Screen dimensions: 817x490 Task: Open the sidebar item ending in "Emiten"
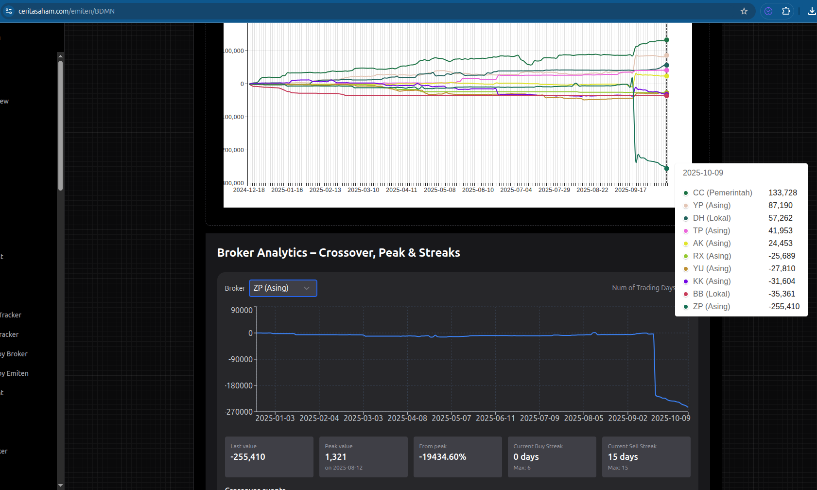[x=15, y=373]
